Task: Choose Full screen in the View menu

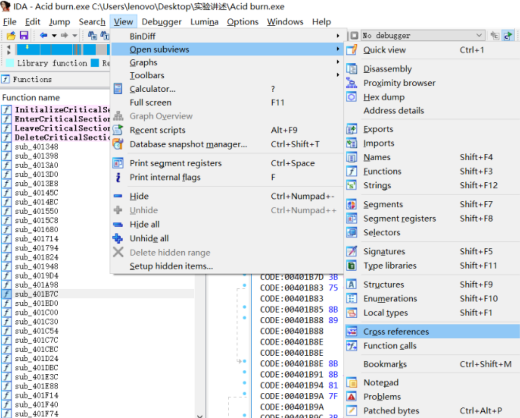Action: (227, 102)
